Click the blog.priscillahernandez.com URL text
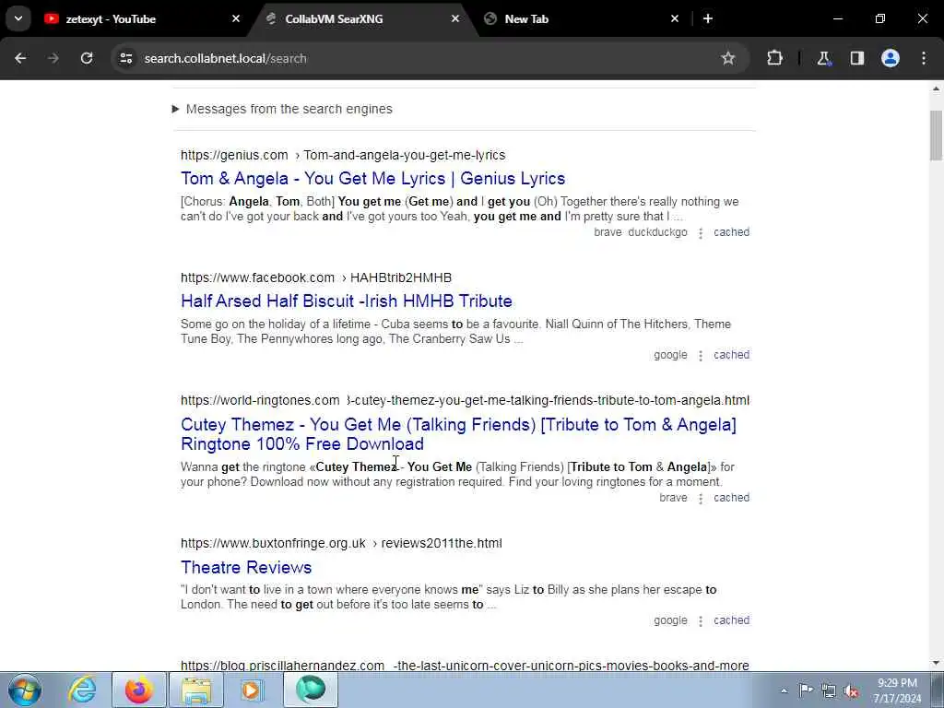 tap(282, 666)
